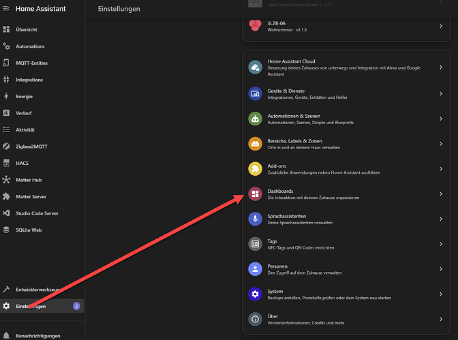Screen dimensions: 458x340
Task: Open the Energie panel in sidebar
Action: point(24,96)
